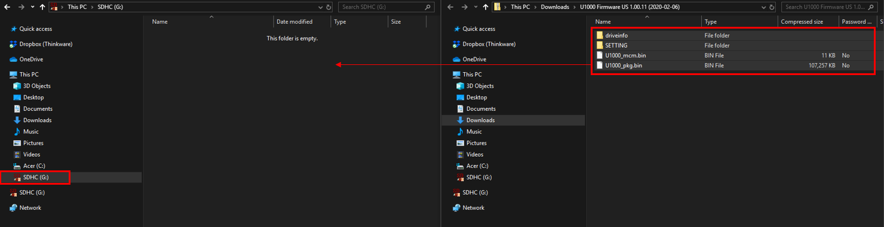Open 3D Objects in firmware window sidebar
Image resolution: width=884 pixels, height=227 pixels.
coord(480,86)
